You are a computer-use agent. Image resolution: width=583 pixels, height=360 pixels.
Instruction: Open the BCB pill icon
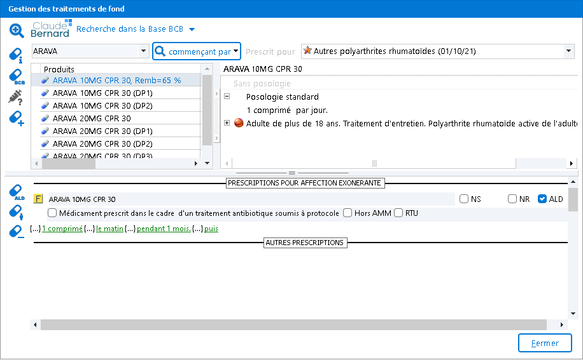pos(17,77)
